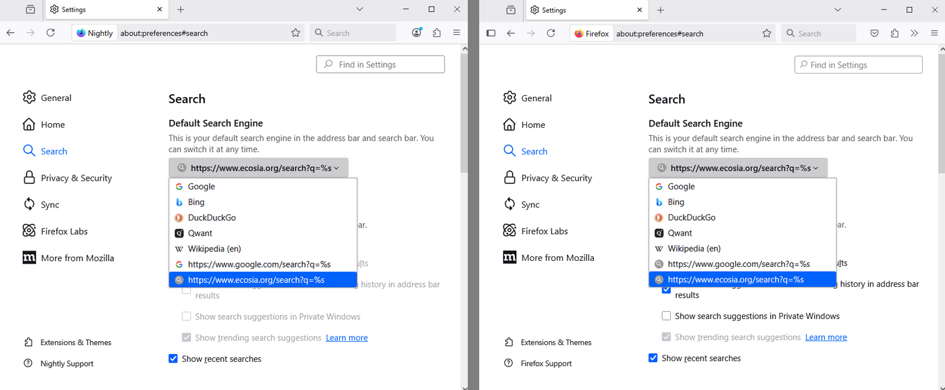Open the Extensions puzzle icon in Nightly
945x390 pixels.
click(437, 33)
